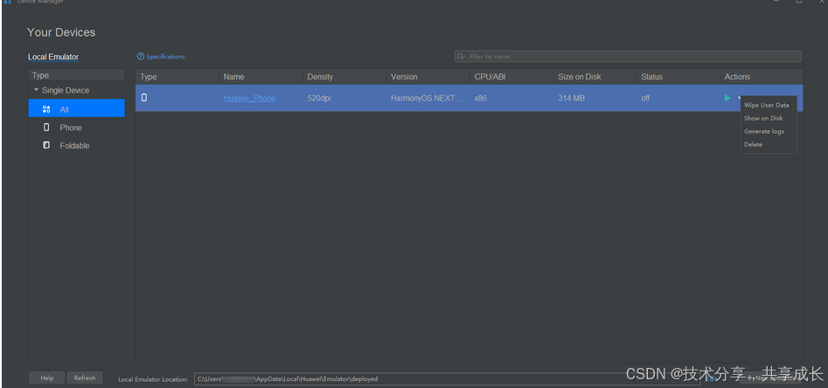Click the off status cell
The width and height of the screenshot is (828, 388).
pyautogui.click(x=645, y=98)
